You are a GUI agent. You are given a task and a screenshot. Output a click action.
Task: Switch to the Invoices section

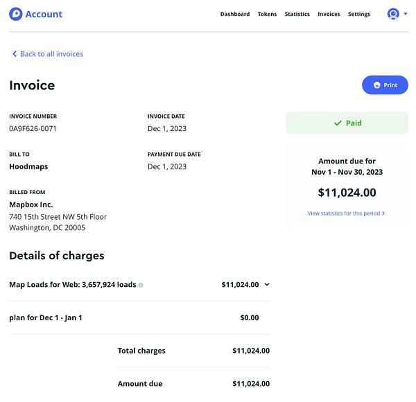[x=329, y=14]
